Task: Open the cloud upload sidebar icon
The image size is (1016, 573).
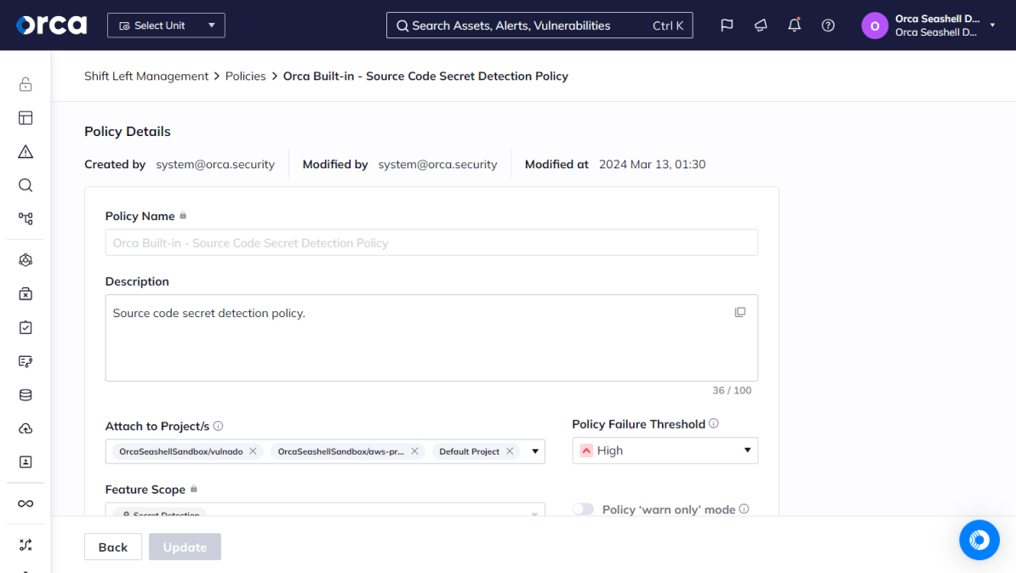Action: point(26,428)
